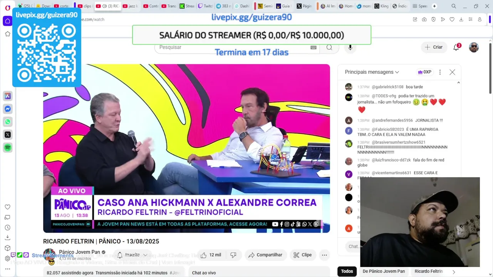Open sidebar personal news icon
Image resolution: width=493 pixels, height=277 pixels.
7,217
